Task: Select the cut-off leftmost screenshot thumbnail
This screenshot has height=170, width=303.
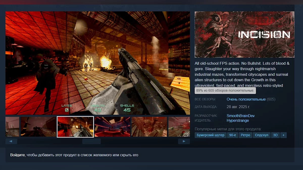Action: click(x=12, y=127)
